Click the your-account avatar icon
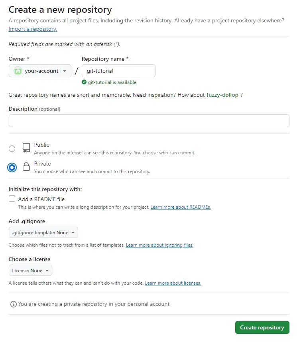 pyautogui.click(x=18, y=71)
